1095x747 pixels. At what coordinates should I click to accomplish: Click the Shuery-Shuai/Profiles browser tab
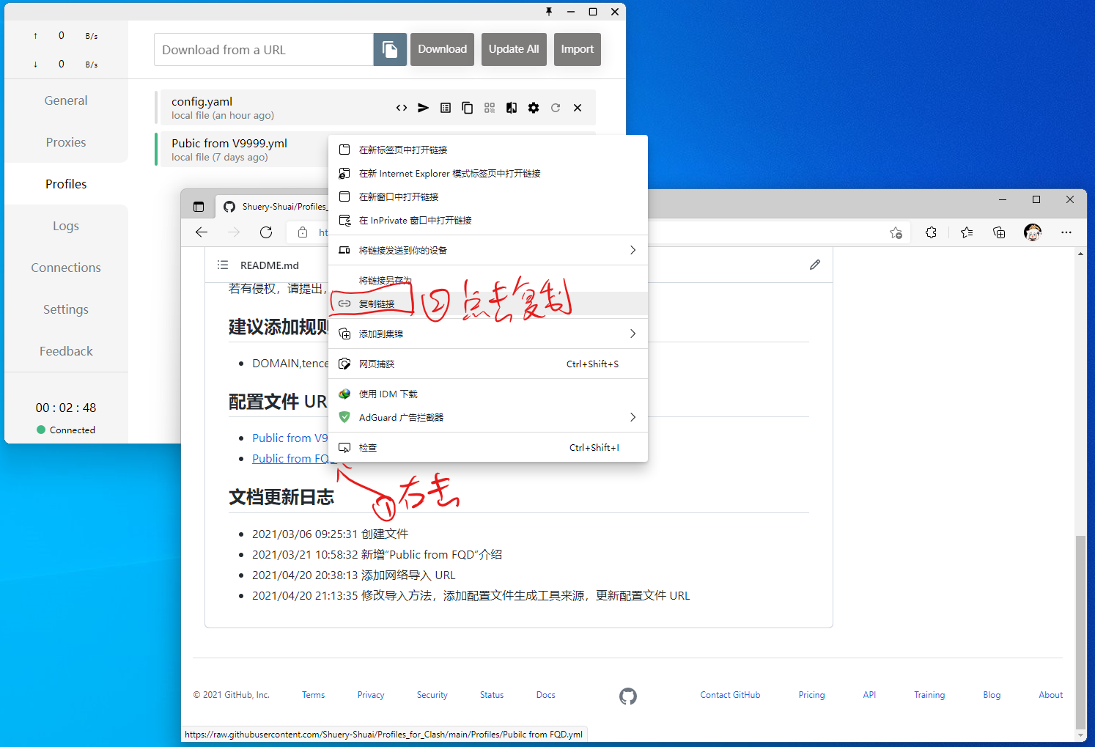(276, 207)
